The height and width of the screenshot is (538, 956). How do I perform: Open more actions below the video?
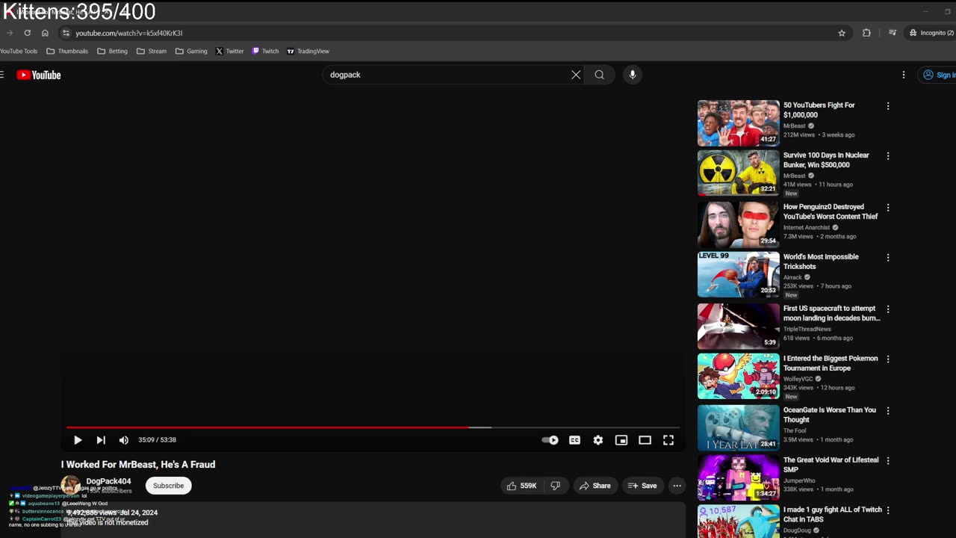[x=677, y=486]
